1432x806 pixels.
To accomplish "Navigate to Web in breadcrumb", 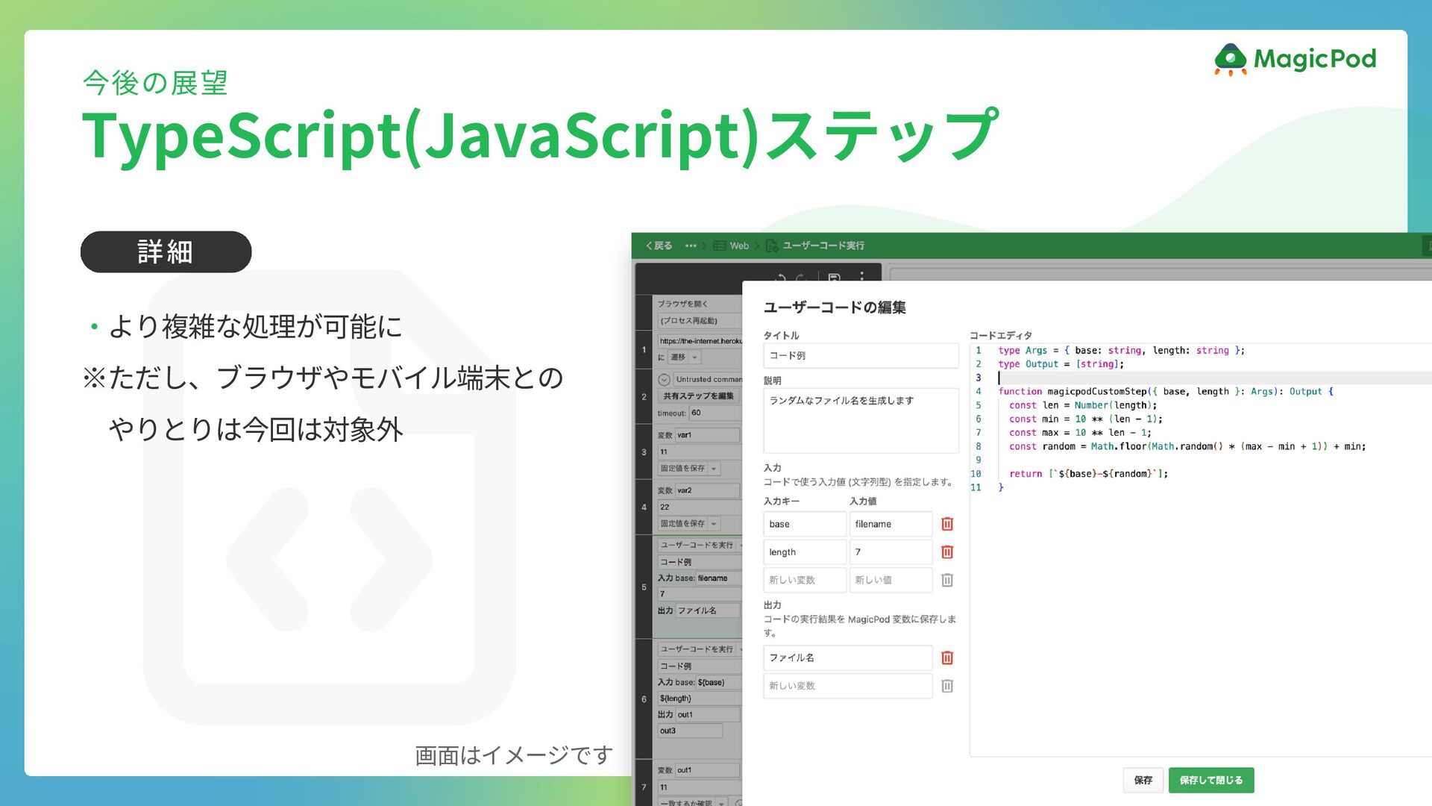I will pos(739,246).
